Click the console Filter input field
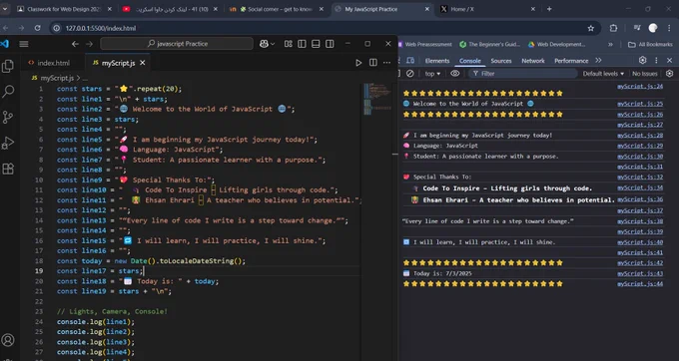The width and height of the screenshot is (679, 361). tap(522, 74)
